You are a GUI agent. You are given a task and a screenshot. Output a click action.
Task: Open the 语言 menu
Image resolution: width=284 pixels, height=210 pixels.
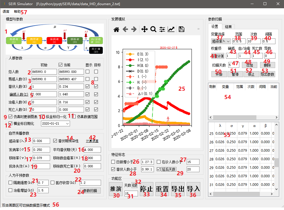tap(6, 12)
